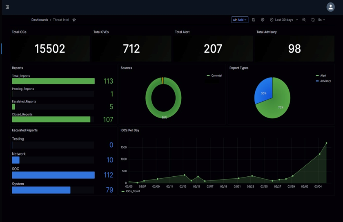Open the Add panel dropdown
This screenshot has width=343, height=222.
[x=240, y=20]
